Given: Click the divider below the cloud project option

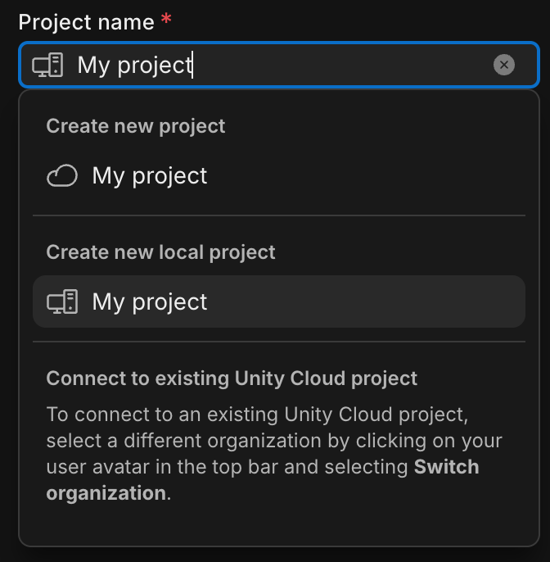Looking at the screenshot, I should coord(279,215).
